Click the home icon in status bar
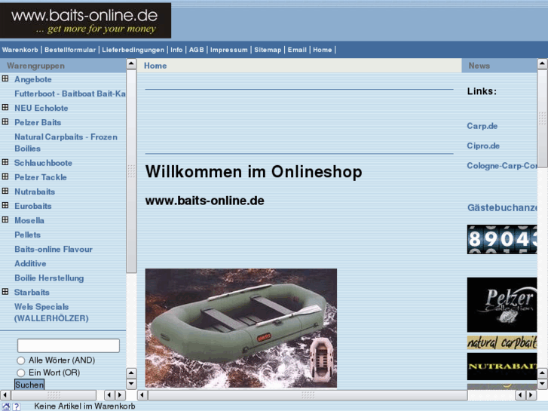 pyautogui.click(x=6, y=406)
